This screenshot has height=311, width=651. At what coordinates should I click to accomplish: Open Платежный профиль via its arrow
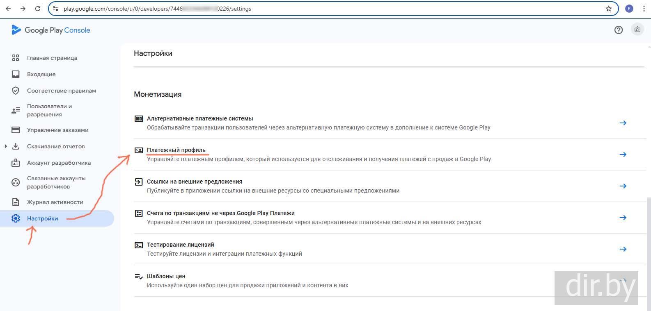point(623,154)
